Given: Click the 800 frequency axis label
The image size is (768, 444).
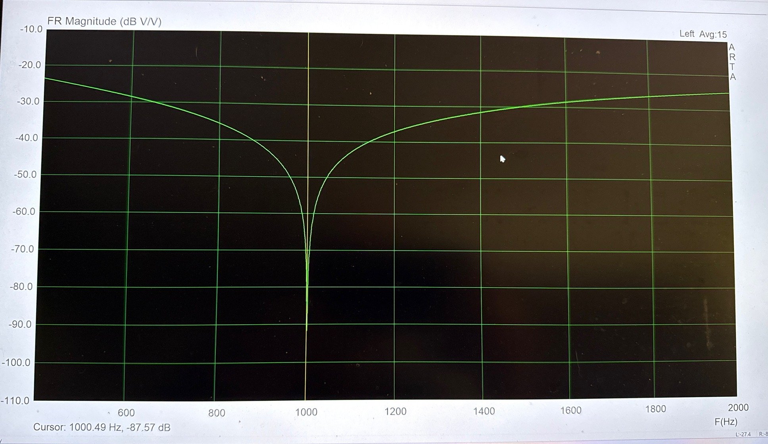Looking at the screenshot, I should click(x=217, y=413).
